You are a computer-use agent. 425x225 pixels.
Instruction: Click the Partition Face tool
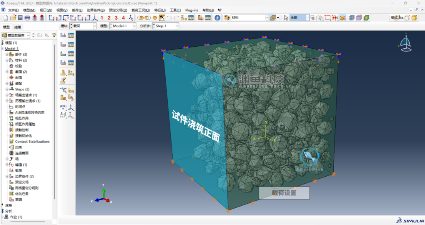71,90
